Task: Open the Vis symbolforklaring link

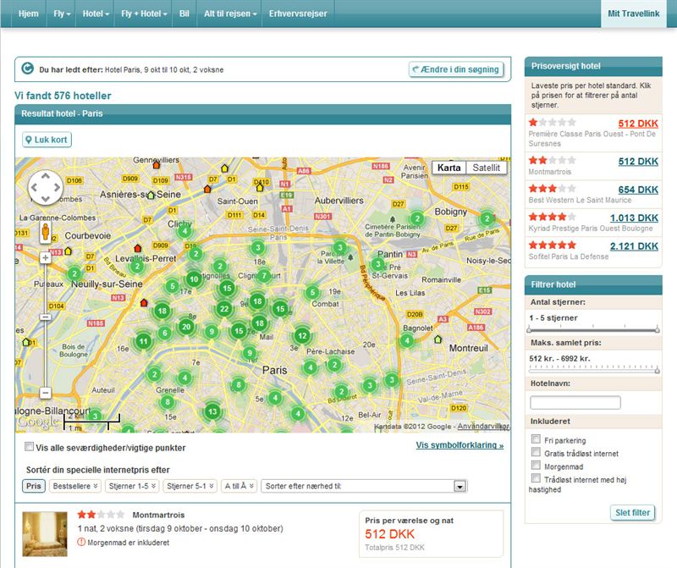Action: [460, 445]
